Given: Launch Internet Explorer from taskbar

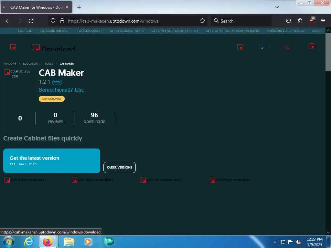Looking at the screenshot, I should [x=29, y=242].
